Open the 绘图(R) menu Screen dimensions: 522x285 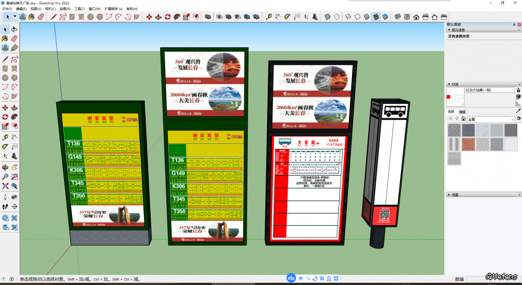point(65,9)
